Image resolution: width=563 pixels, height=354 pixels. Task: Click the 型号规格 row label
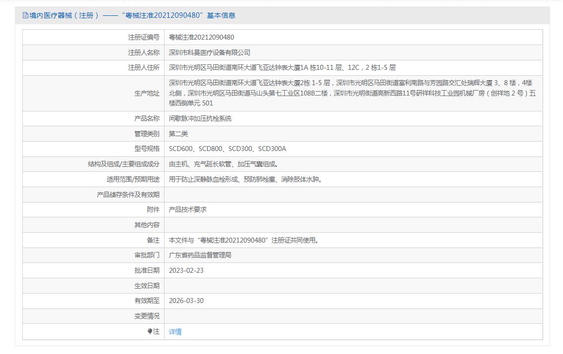(147, 149)
